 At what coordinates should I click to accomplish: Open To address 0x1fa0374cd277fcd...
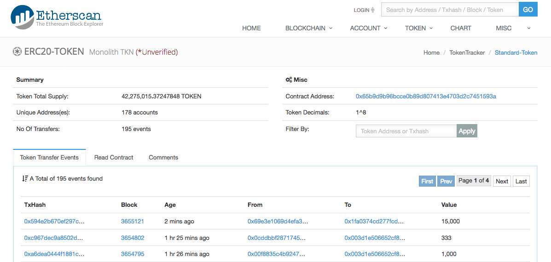[374, 221]
